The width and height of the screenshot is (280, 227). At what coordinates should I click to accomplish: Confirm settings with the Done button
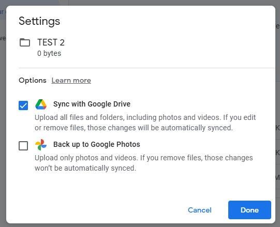[x=249, y=210]
